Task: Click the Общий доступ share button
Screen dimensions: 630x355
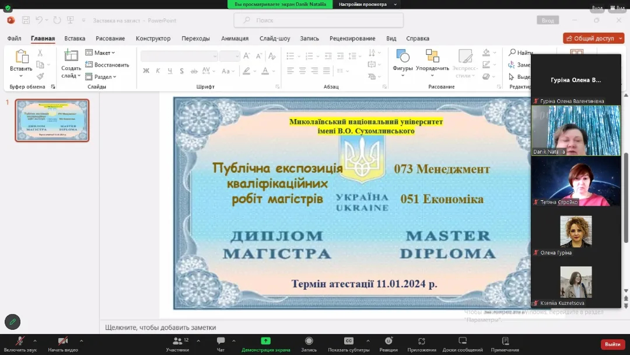Action: point(593,39)
